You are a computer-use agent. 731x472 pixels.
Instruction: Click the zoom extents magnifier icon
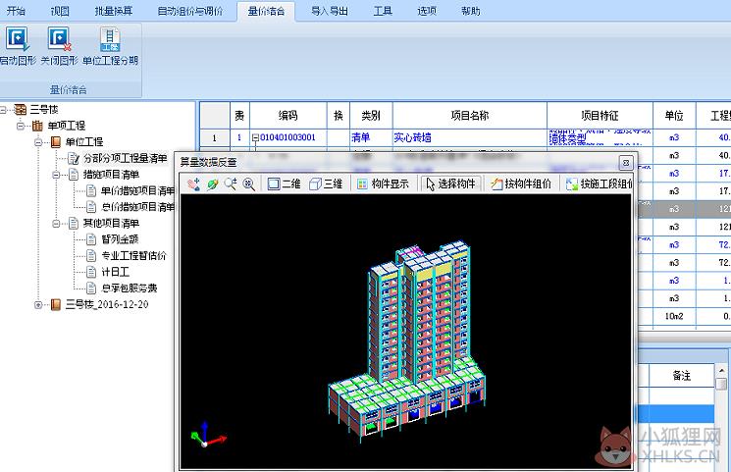[x=249, y=184]
